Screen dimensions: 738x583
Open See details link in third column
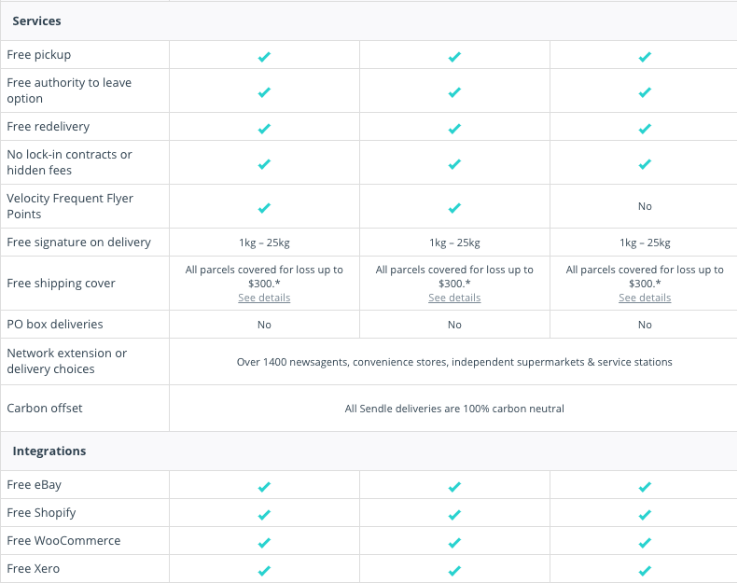click(645, 298)
